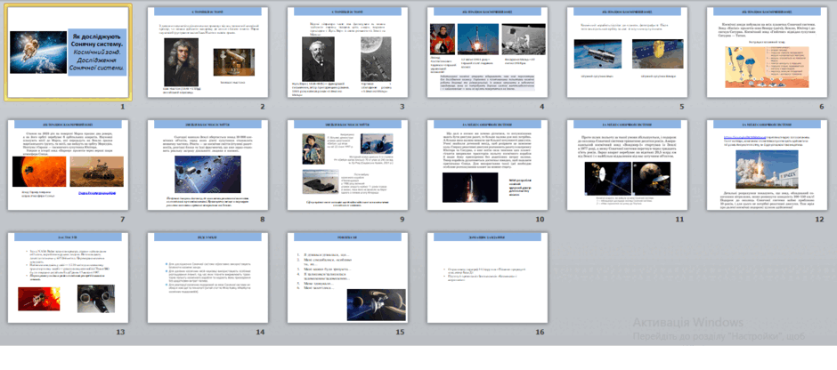
Task: Click slide 8 showing space debris image
Action: click(x=207, y=165)
